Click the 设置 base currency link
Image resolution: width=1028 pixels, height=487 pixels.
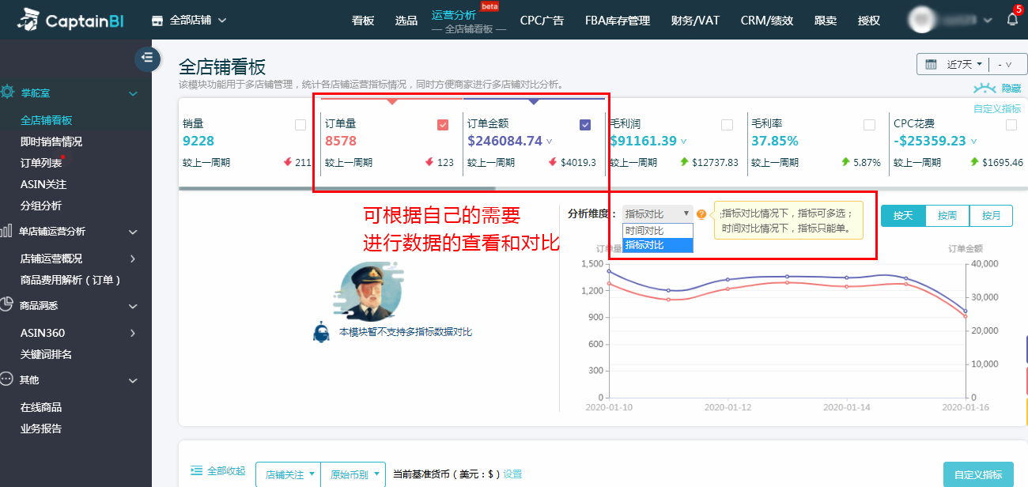(x=512, y=474)
